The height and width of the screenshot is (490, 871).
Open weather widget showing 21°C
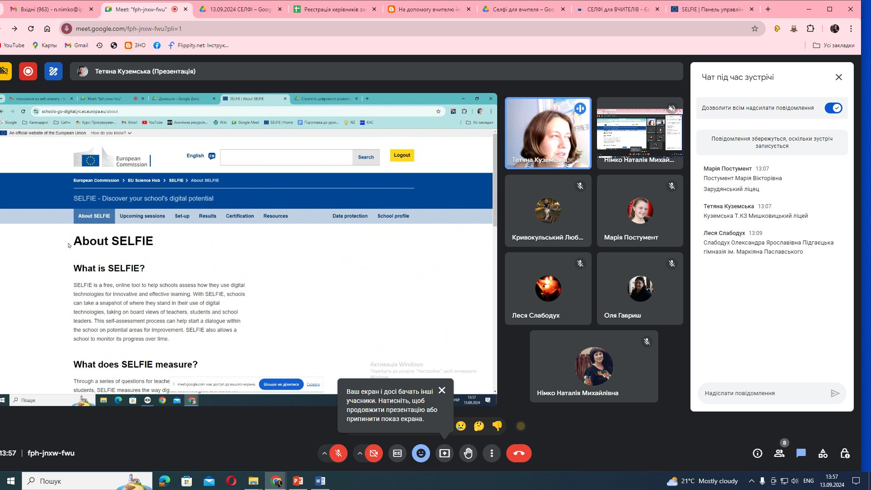[702, 481]
